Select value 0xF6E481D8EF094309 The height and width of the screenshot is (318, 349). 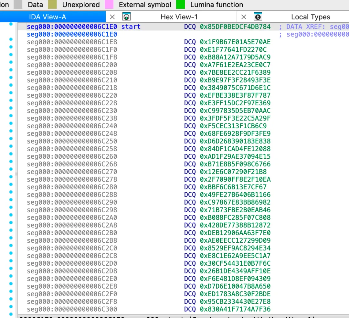235,279
